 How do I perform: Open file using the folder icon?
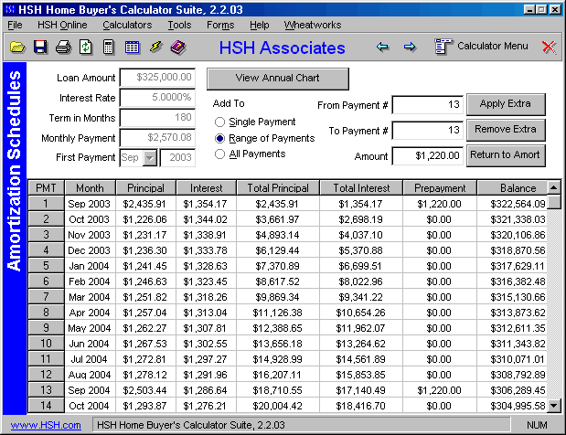[x=17, y=48]
